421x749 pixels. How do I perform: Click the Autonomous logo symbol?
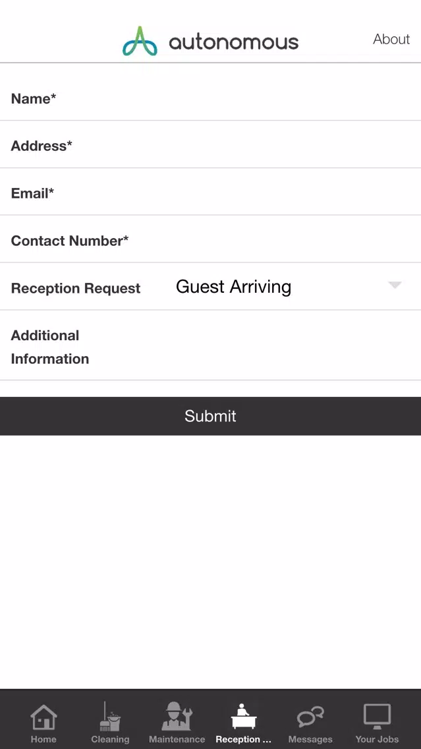coord(140,41)
